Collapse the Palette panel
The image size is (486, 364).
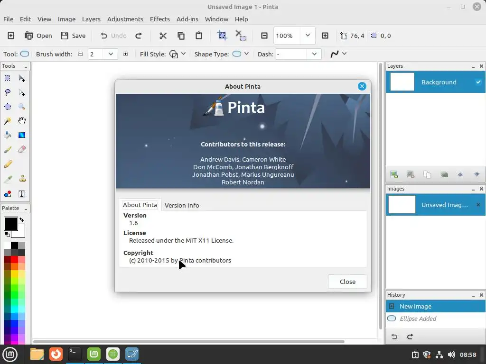click(x=26, y=209)
